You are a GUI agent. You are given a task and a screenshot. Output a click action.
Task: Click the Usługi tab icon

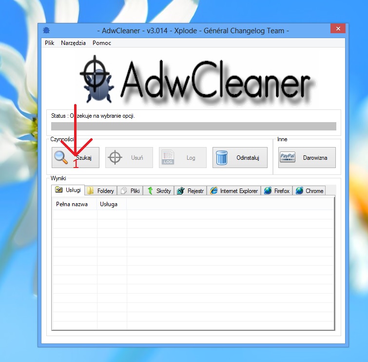pos(58,190)
